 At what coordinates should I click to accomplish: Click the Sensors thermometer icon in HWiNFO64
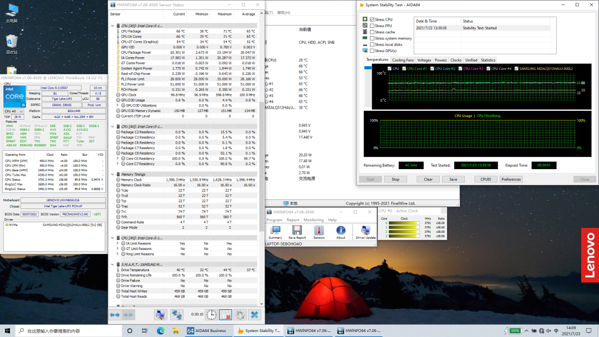pos(318,231)
